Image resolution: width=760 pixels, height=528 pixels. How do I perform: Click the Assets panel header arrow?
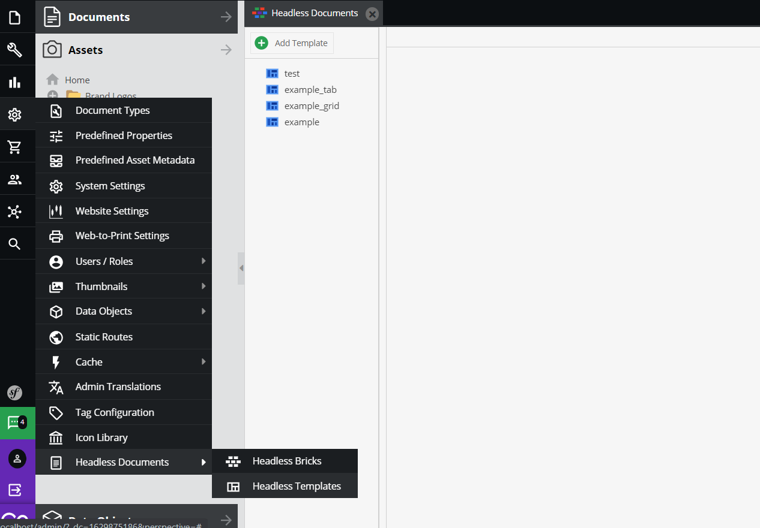(226, 50)
